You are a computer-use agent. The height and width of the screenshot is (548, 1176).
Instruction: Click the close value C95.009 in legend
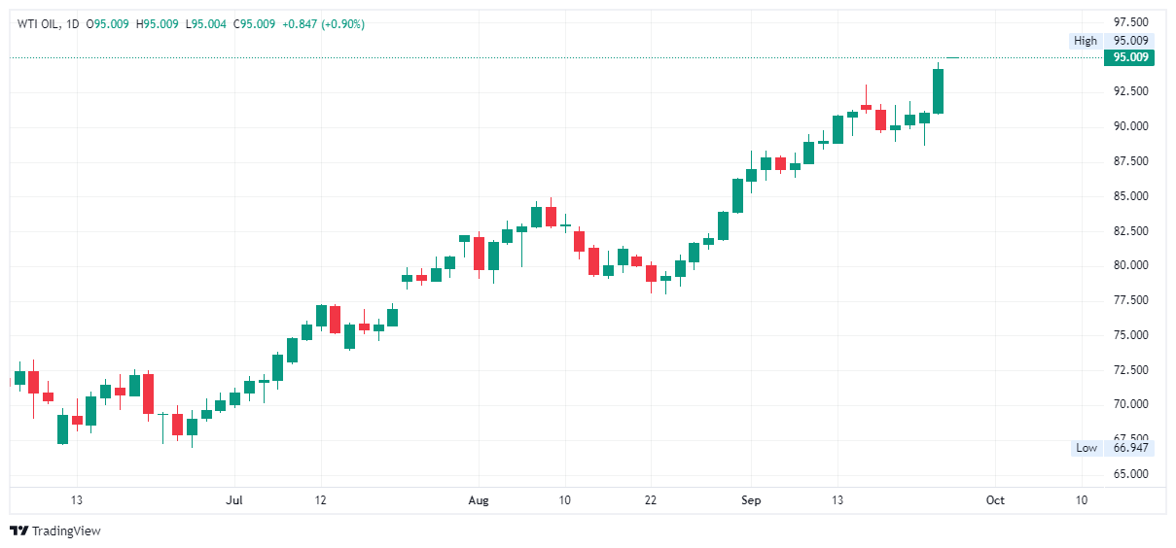coord(254,24)
